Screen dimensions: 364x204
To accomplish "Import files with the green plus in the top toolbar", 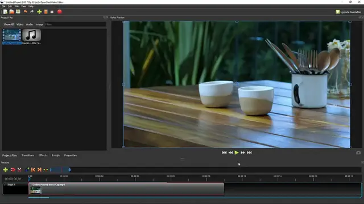I will pyautogui.click(x=39, y=11).
